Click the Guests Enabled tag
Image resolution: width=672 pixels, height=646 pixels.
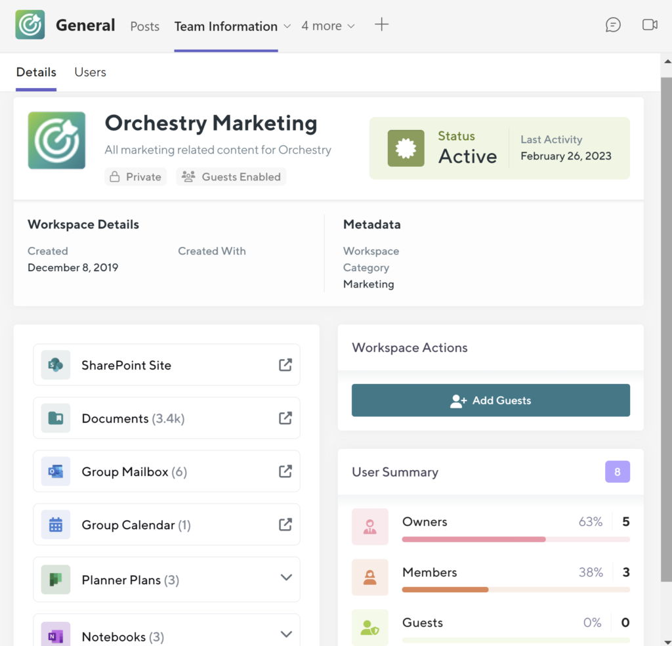231,177
